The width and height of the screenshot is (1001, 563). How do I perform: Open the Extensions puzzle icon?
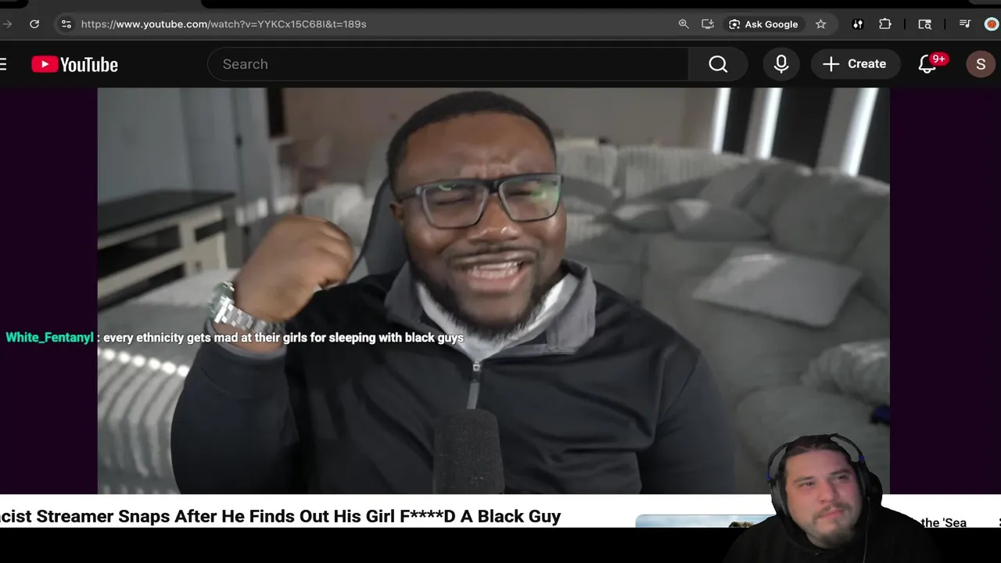coord(885,24)
